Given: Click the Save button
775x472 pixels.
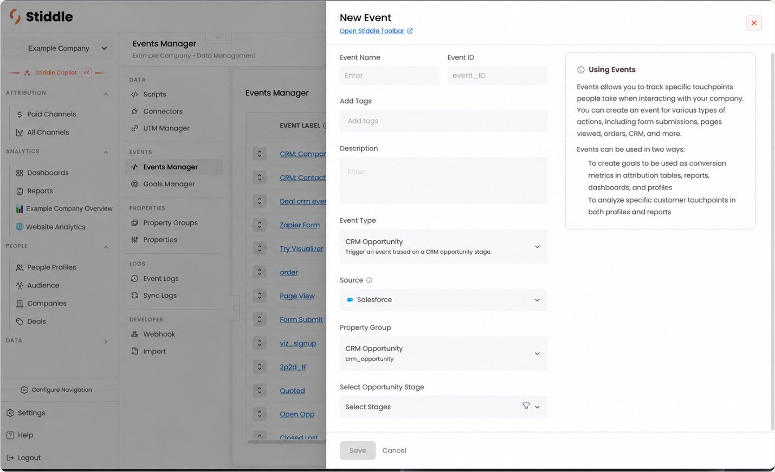Looking at the screenshot, I should click(358, 450).
